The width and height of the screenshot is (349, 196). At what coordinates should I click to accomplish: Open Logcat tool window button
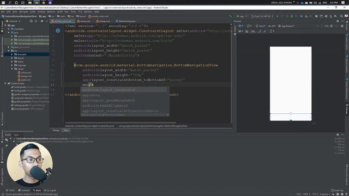point(50,191)
